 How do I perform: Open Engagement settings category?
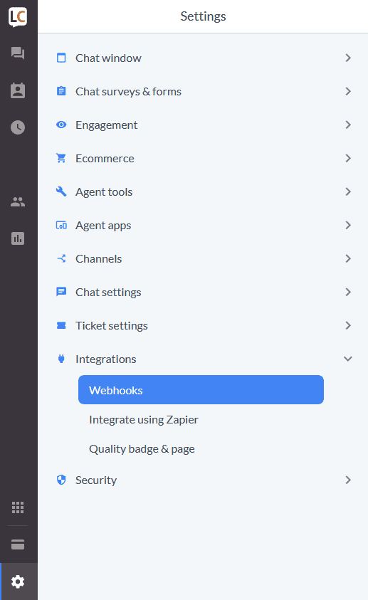(x=203, y=125)
